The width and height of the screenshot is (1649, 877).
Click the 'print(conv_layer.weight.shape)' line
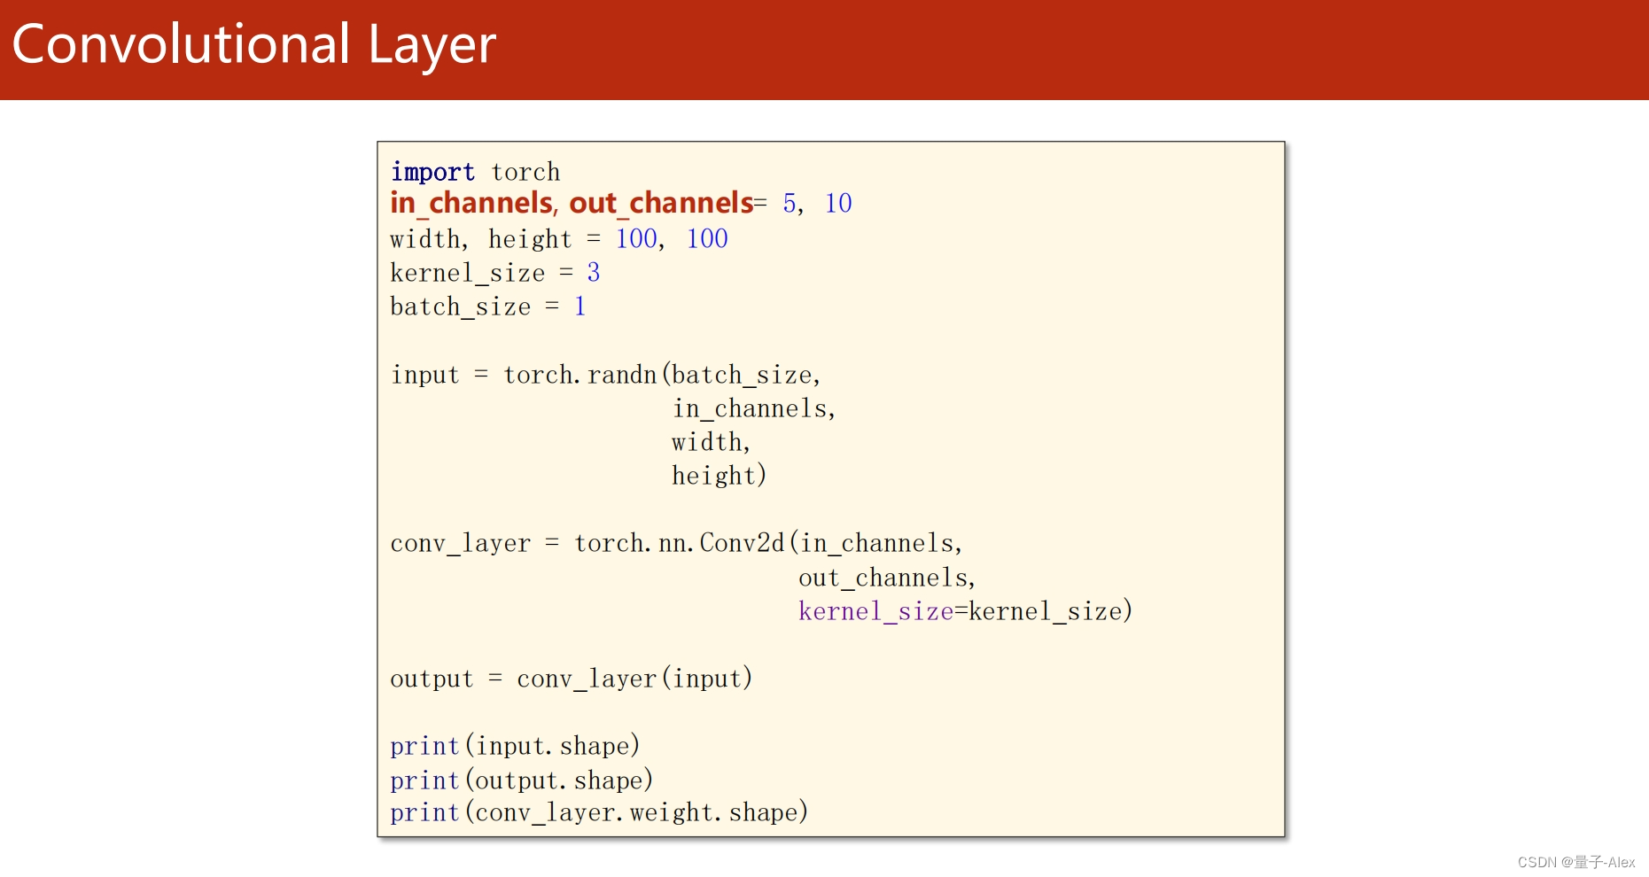tap(600, 812)
